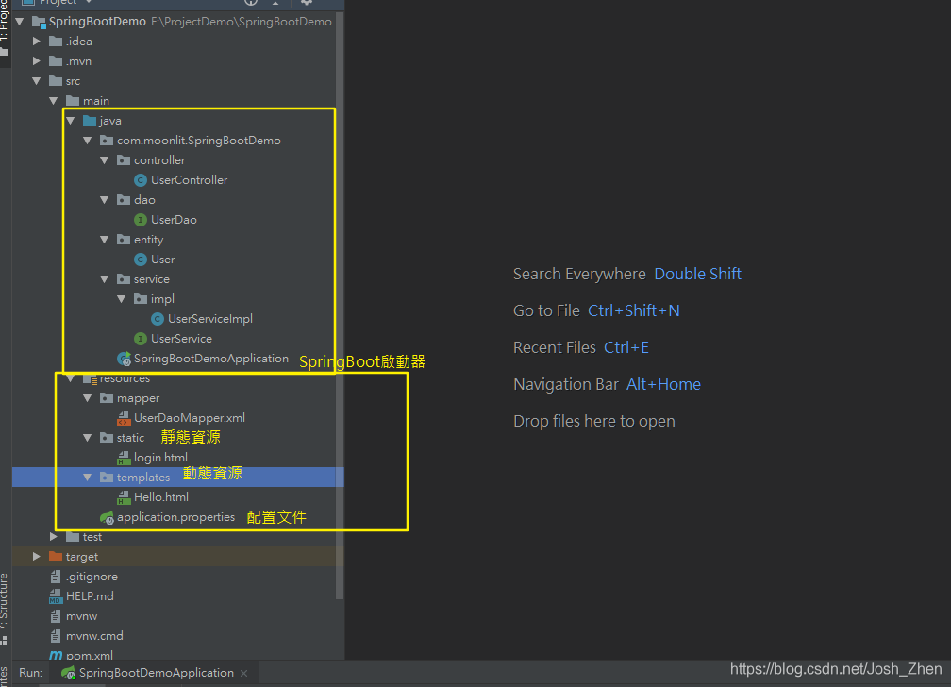Click the Run tool window label
The image size is (951, 687).
tap(31, 673)
